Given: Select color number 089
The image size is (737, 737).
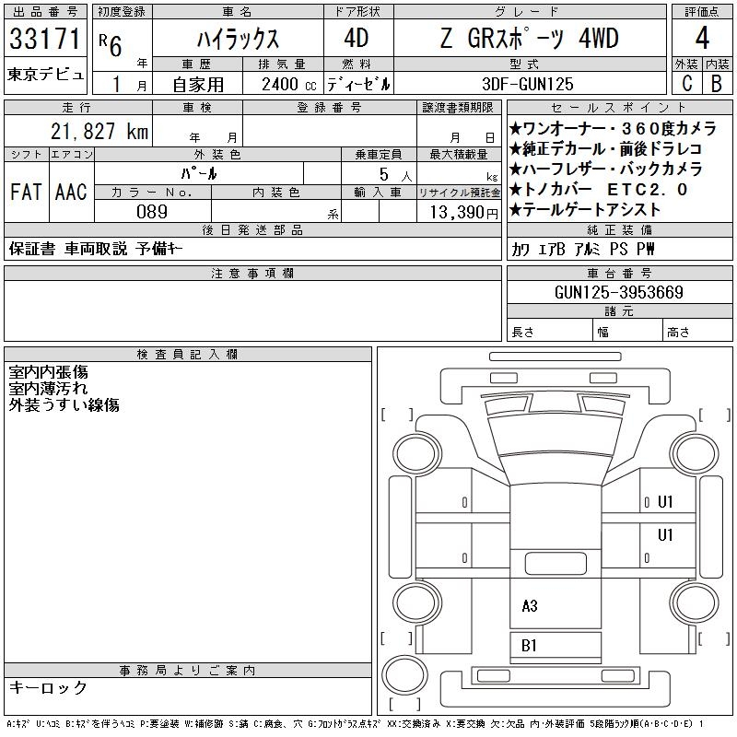Looking at the screenshot, I should coord(152,212).
